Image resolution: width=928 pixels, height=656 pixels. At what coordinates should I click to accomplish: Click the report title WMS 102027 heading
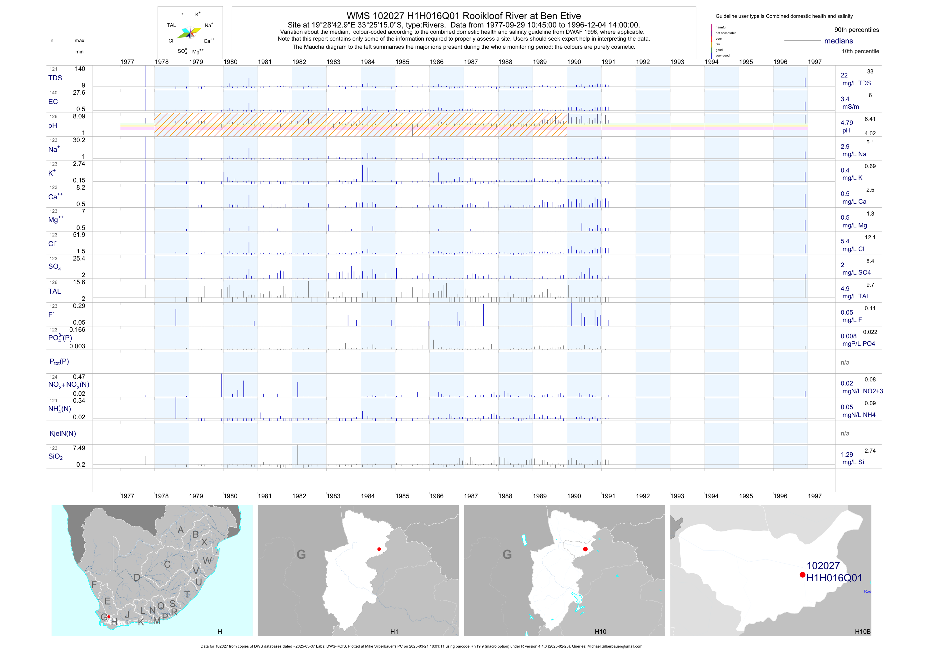pos(464,16)
